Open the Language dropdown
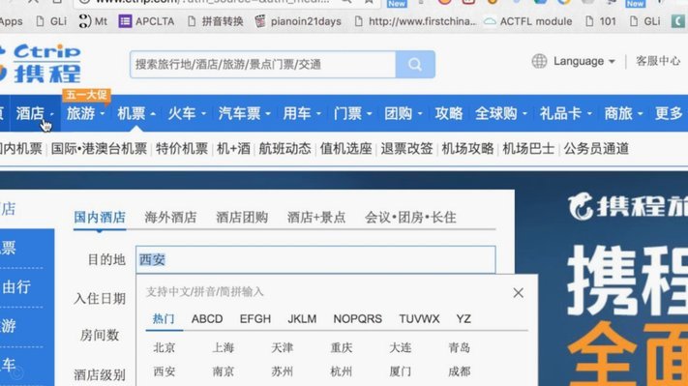Viewport: 688px width, 386px height. (x=584, y=61)
